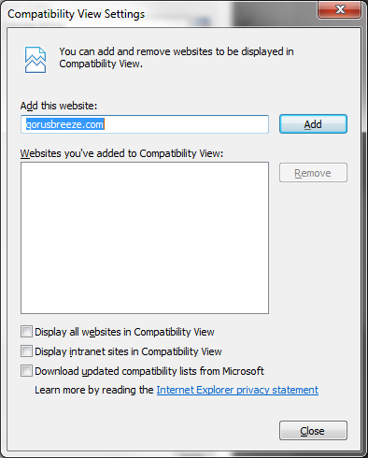Click the Close button at the bottom
Image resolution: width=368 pixels, height=458 pixels.
click(313, 431)
